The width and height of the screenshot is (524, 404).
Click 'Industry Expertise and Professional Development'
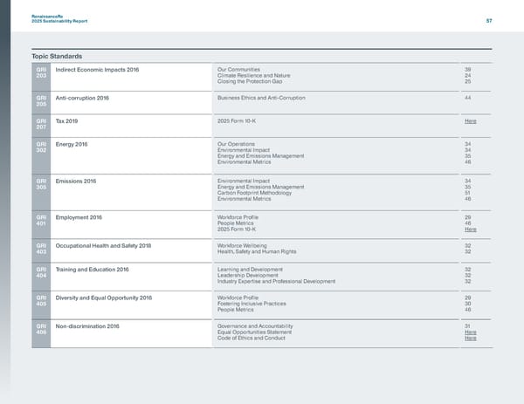pyautogui.click(x=276, y=282)
